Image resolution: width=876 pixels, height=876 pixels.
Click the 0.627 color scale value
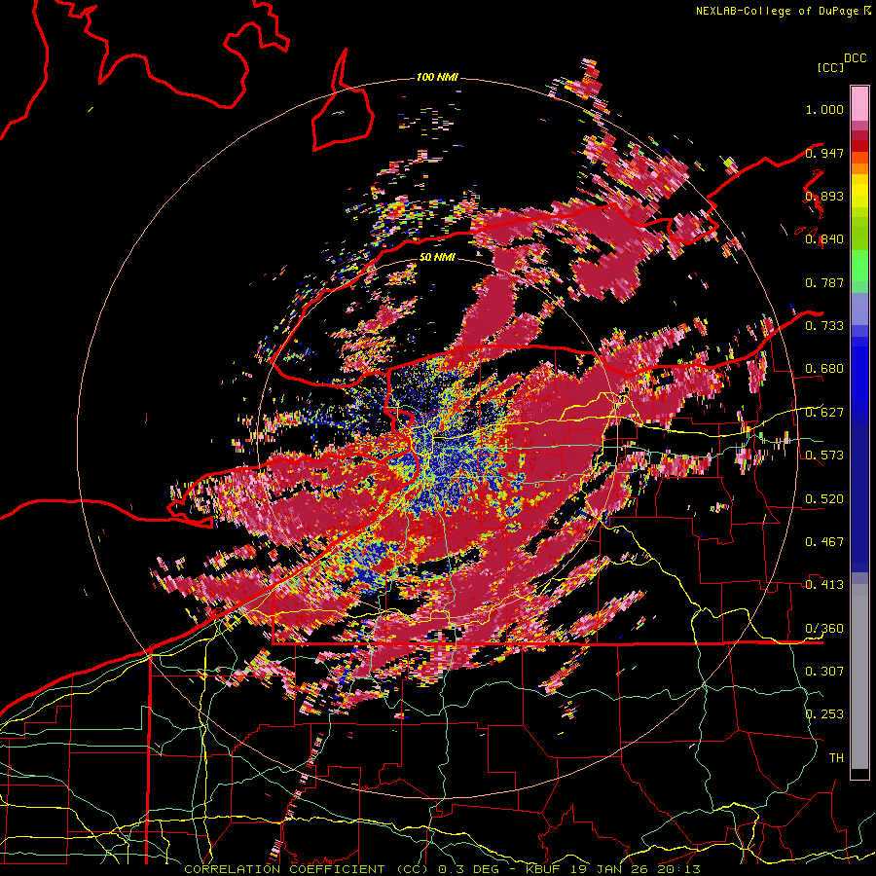click(x=824, y=413)
